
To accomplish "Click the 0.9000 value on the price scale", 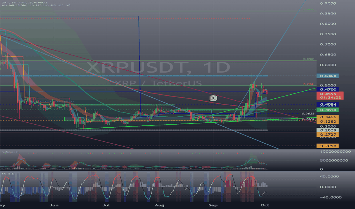I will (x=328, y=3).
